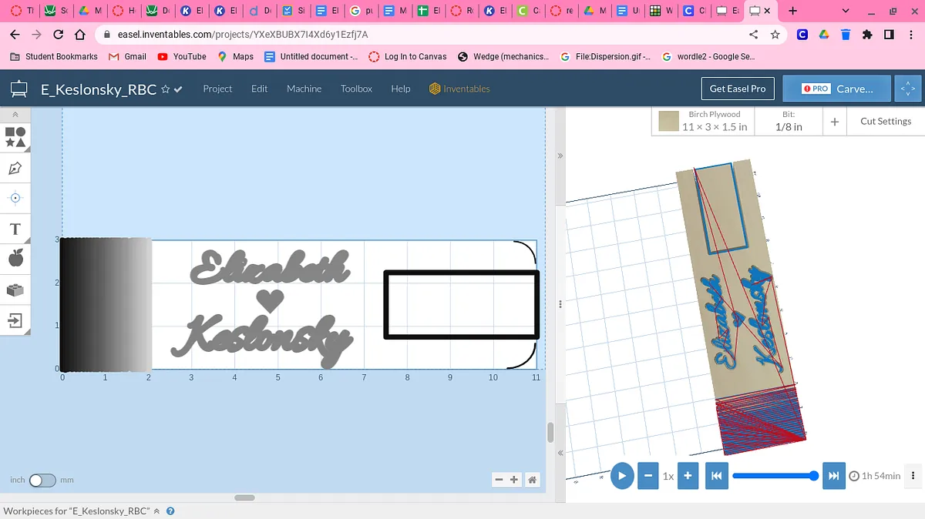Open the Birch Plywood material settings
Viewport: 925px width, 519px height.
click(703, 121)
